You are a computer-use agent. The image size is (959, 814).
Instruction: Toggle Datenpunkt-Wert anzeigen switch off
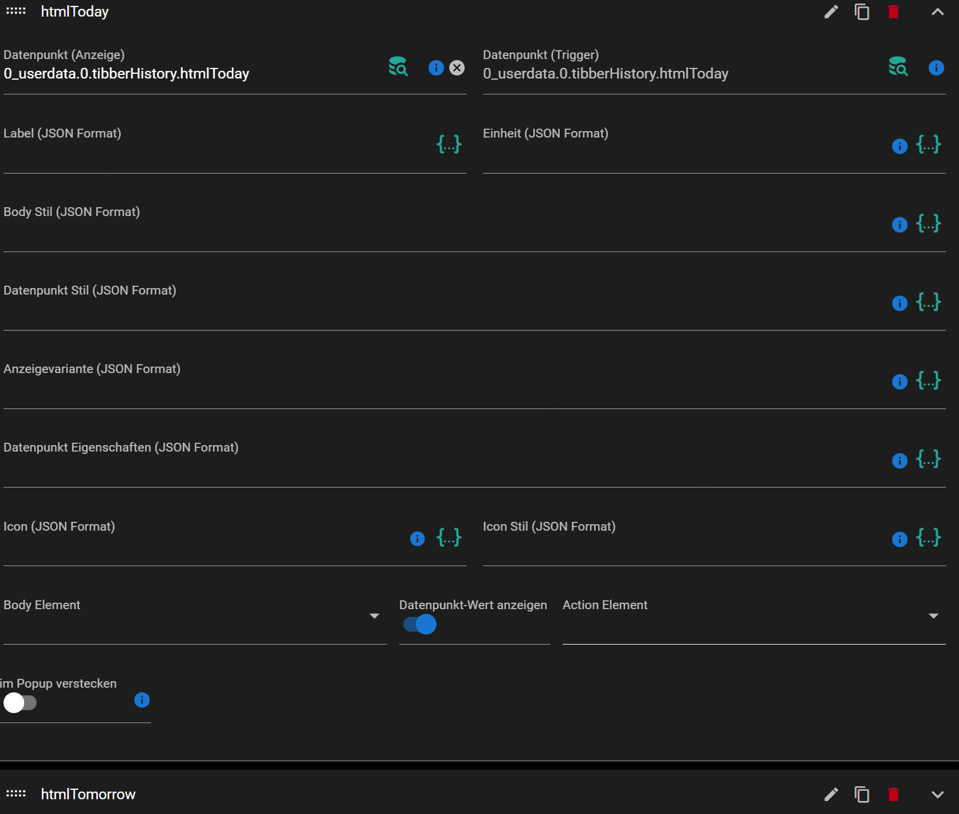click(420, 624)
